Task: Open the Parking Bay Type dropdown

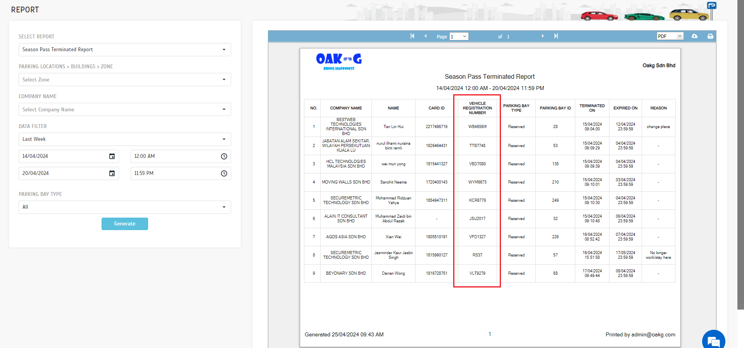Action: 124,207
